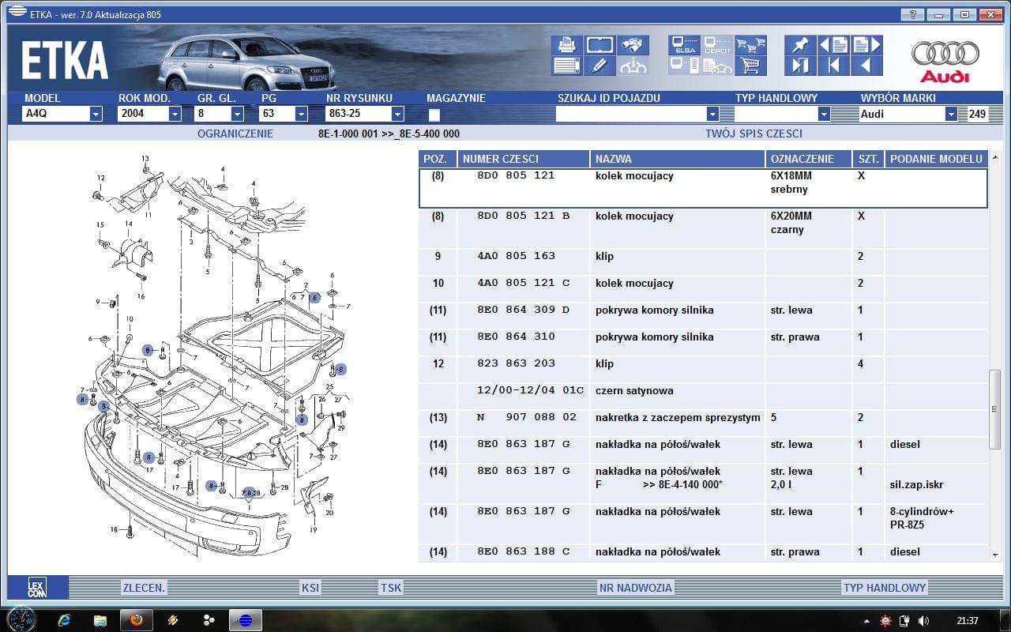Screen dimensions: 1011x632
Task: Click the scrollbar down arrow
Action: (x=995, y=556)
